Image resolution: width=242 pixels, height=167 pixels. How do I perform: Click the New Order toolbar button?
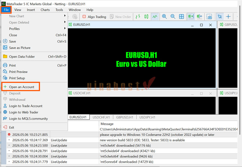tap(120, 17)
